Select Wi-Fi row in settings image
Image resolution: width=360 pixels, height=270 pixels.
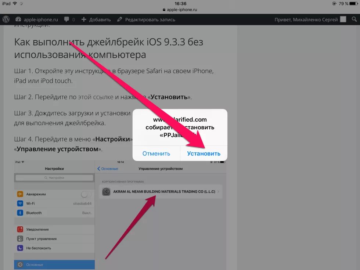pos(54,204)
